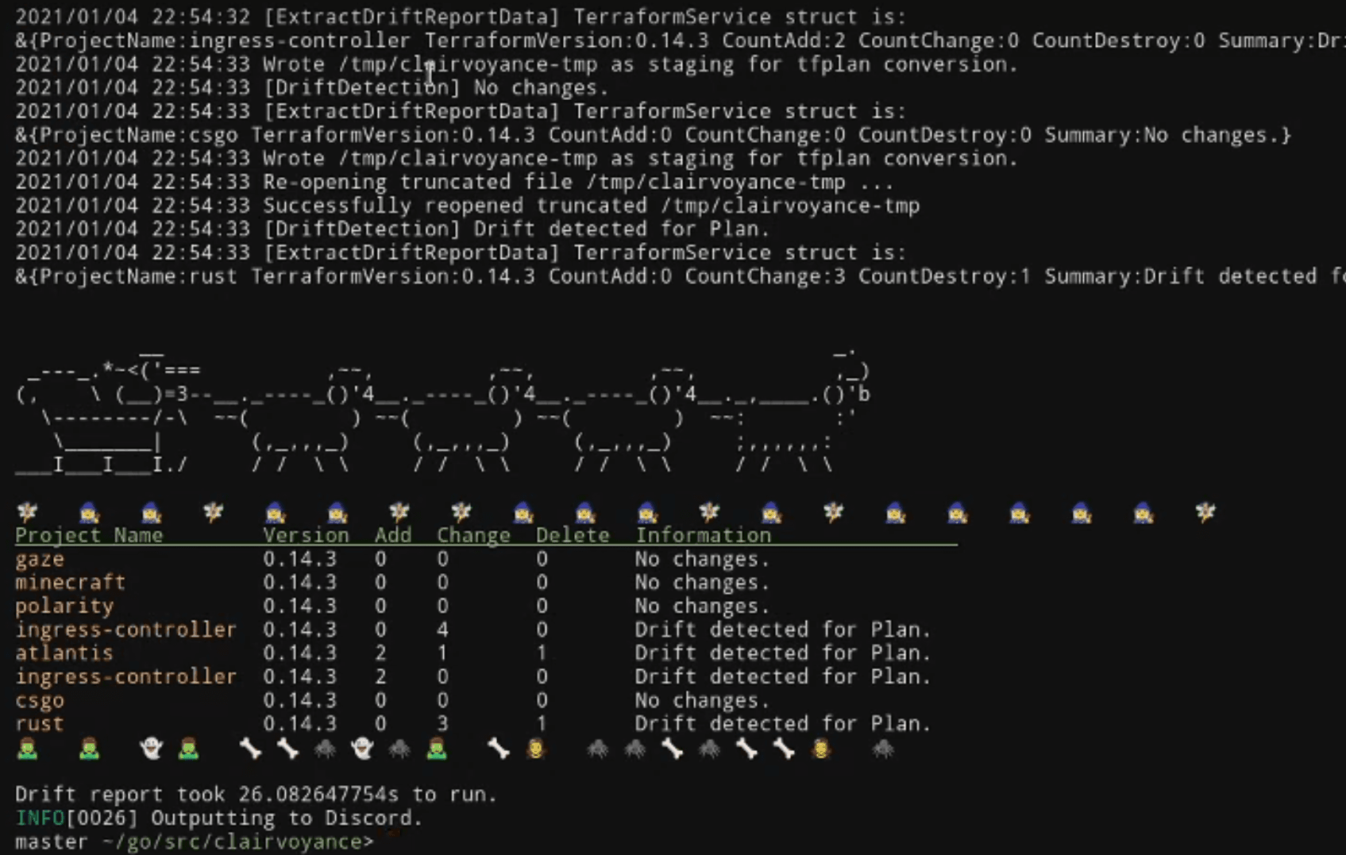Viewport: 1346px width, 855px height.
Task: Click the 'Project Name' column header
Action: tap(89, 535)
